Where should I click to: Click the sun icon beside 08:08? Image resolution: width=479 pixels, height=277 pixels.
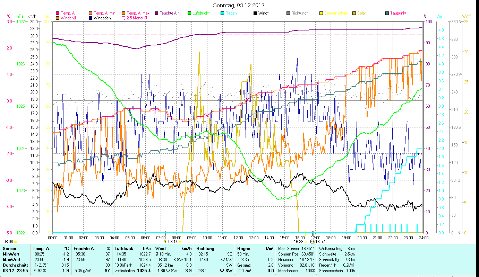tap(16, 242)
